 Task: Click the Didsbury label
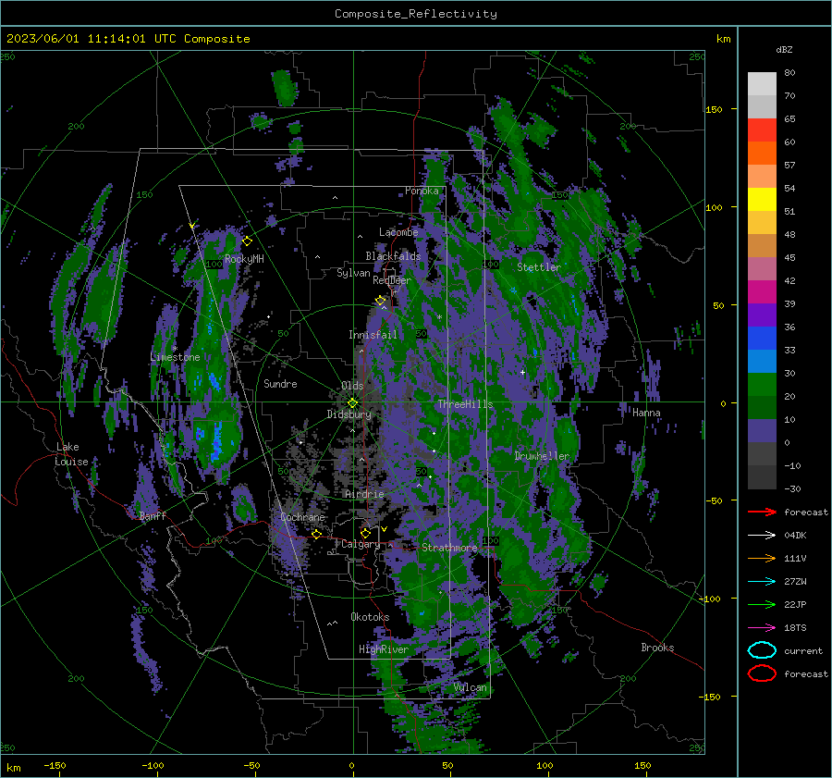pyautogui.click(x=349, y=414)
